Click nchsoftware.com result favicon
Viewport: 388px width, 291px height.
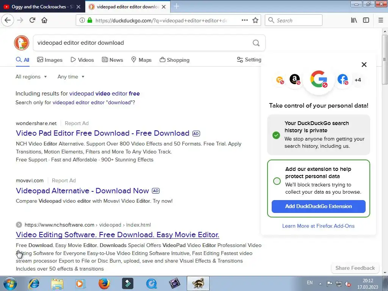pos(19,225)
